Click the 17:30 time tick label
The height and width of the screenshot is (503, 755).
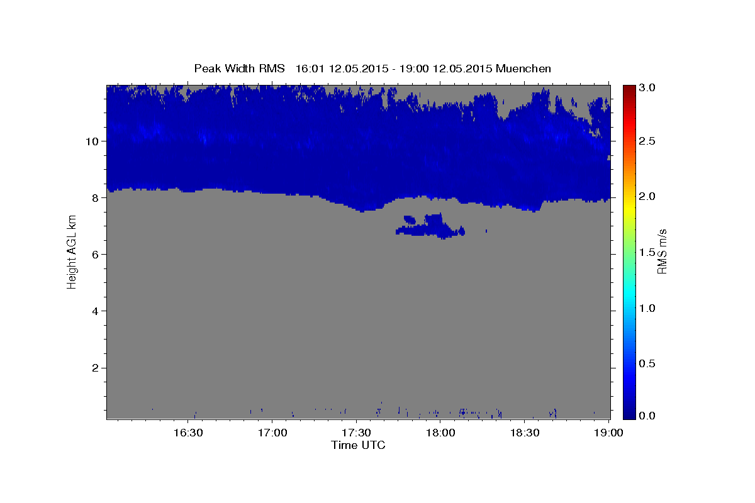coord(356,433)
